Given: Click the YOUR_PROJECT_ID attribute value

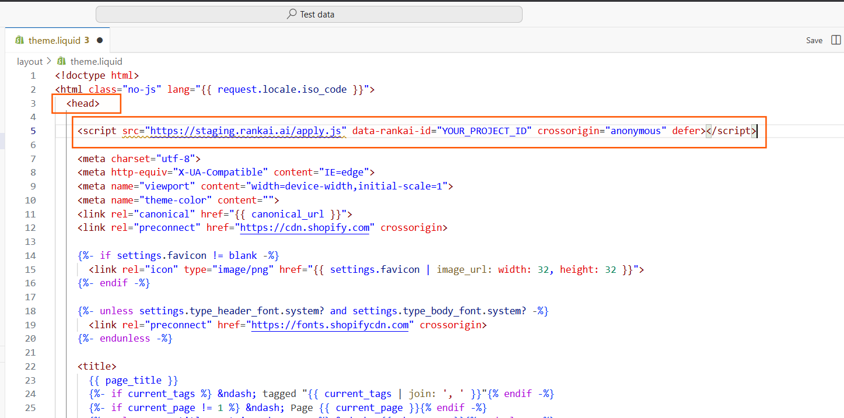Looking at the screenshot, I should [484, 131].
